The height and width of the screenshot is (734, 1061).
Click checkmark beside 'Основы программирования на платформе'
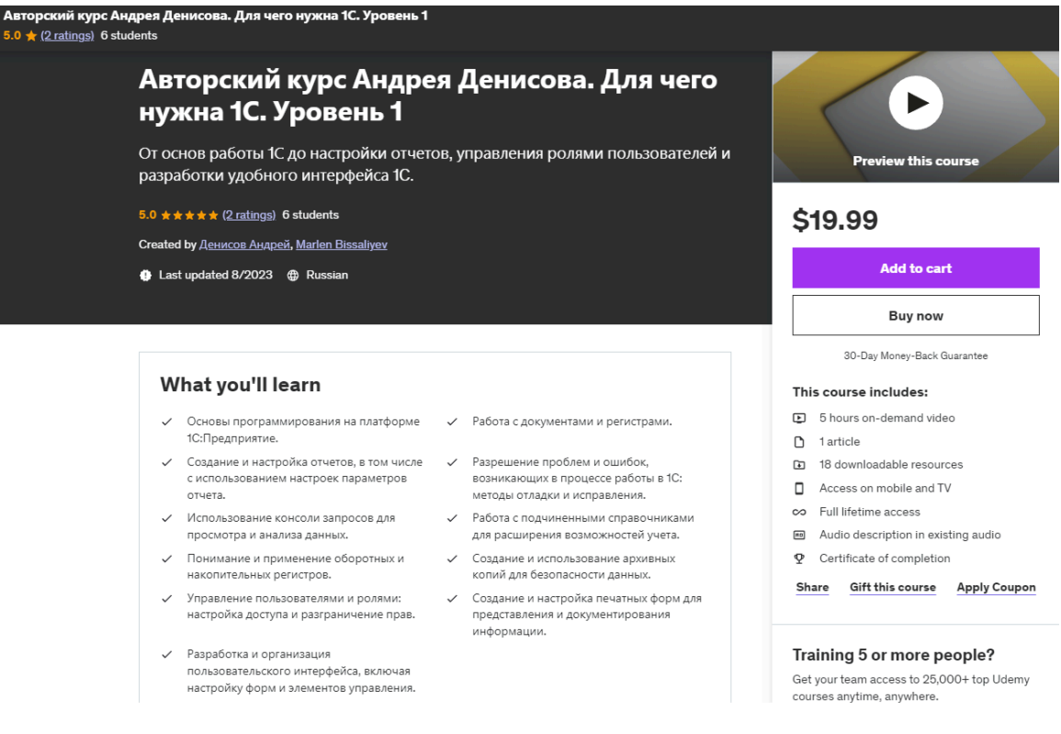point(166,422)
